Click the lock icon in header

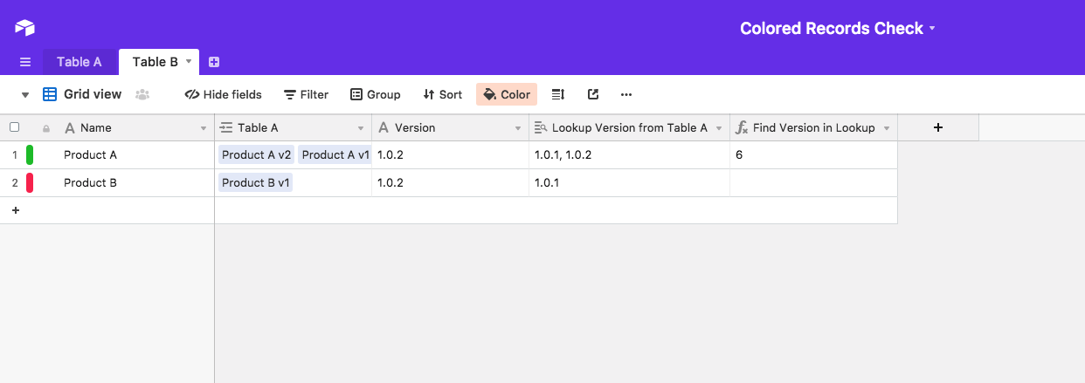[x=46, y=128]
